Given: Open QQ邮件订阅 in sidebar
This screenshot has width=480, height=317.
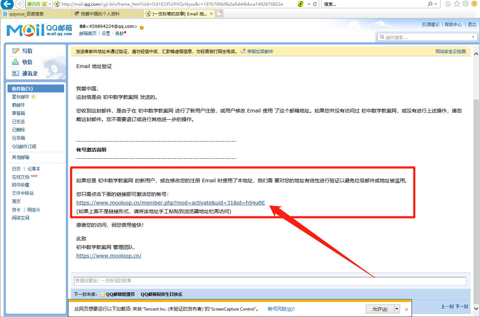Looking at the screenshot, I should point(24,146).
